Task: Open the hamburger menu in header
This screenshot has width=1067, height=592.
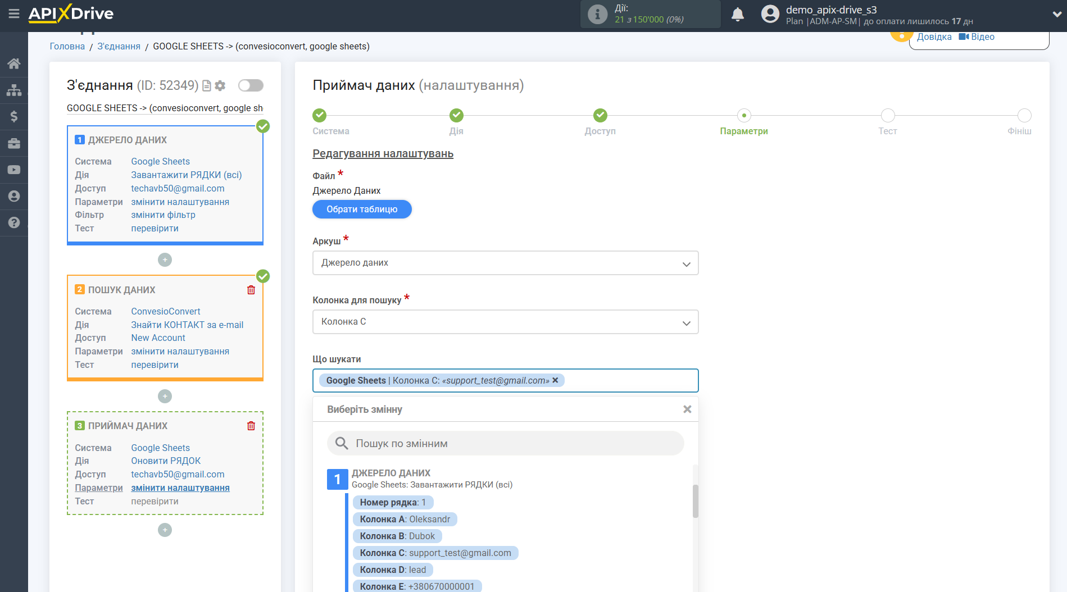Action: tap(14, 13)
